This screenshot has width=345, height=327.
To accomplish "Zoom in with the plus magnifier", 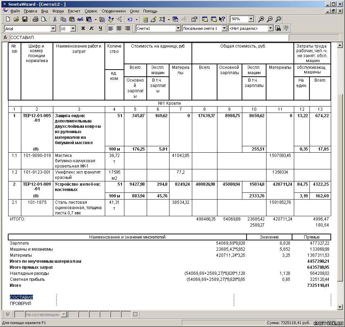I will [261, 20].
